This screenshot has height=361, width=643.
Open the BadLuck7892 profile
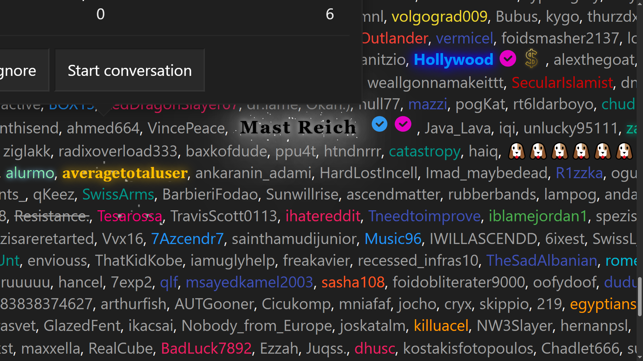pos(206,348)
